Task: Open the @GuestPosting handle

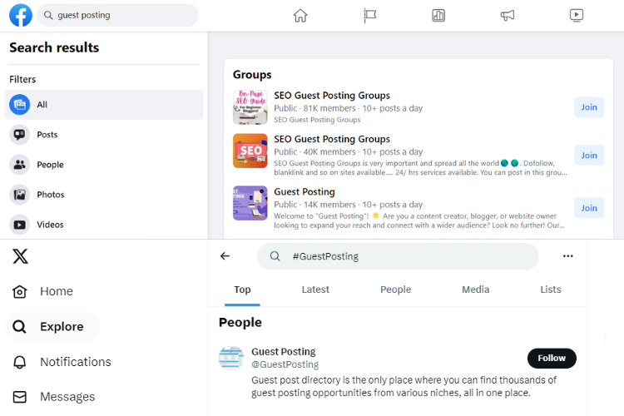Action: click(285, 364)
